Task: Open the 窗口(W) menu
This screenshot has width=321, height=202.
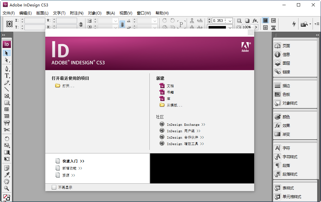Action: tap(144, 13)
